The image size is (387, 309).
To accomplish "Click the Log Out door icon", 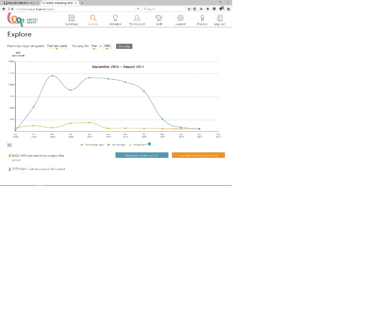I will coord(220,18).
